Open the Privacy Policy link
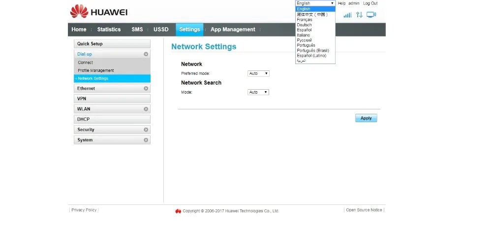 point(84,210)
